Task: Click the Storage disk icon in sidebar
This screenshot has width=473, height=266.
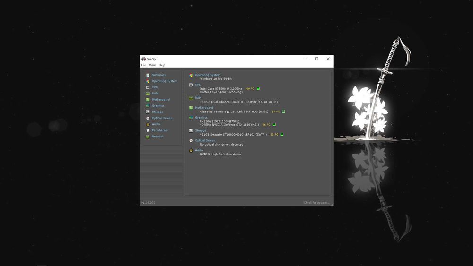Action: click(x=148, y=112)
